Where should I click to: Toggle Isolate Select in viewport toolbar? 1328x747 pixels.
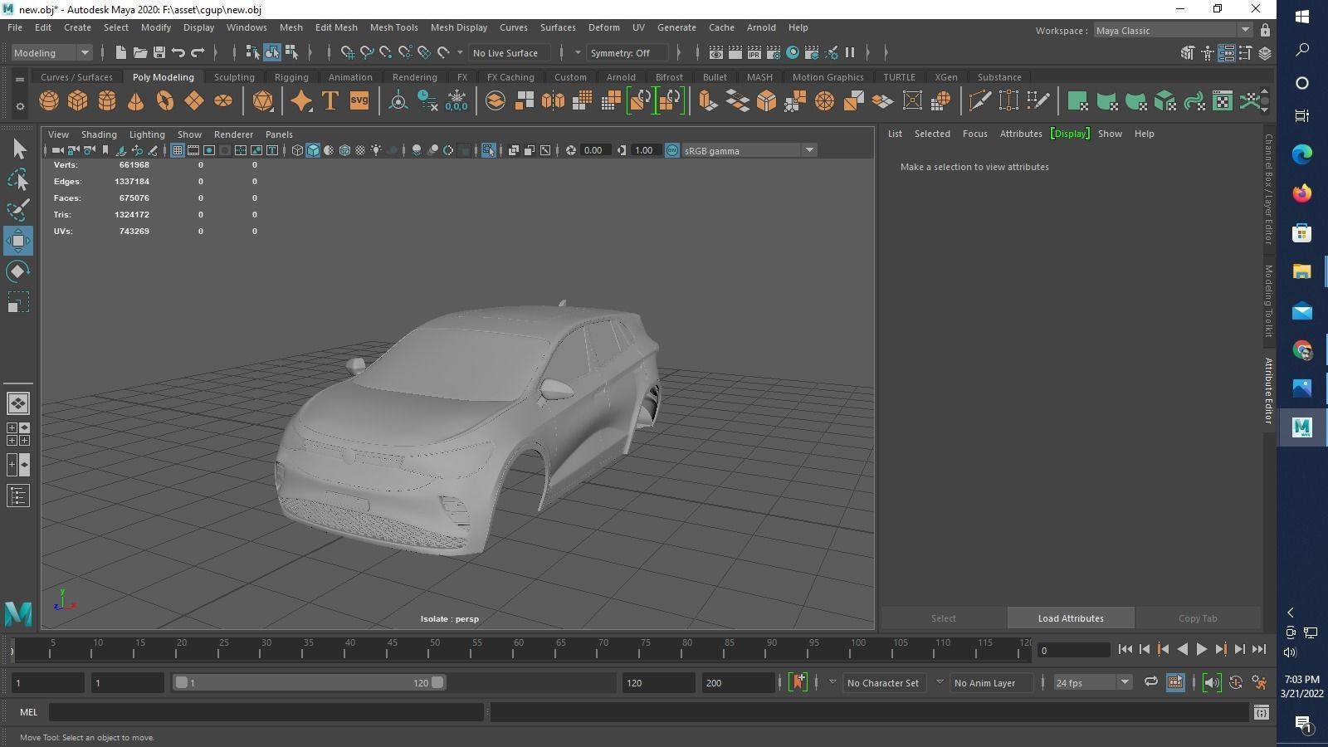pyautogui.click(x=489, y=150)
